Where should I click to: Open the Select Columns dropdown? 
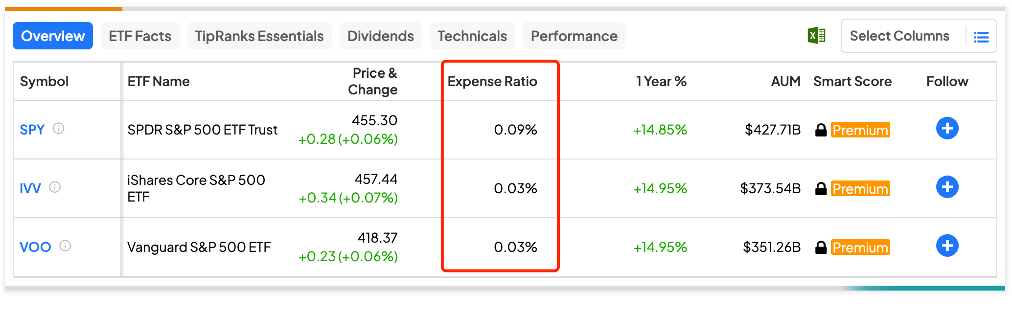(919, 36)
